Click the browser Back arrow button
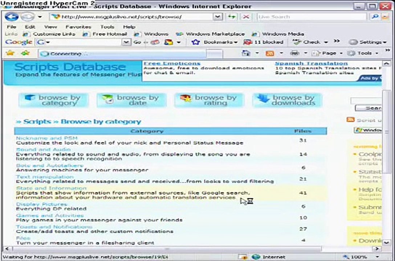395x261 pixels. (x=11, y=17)
